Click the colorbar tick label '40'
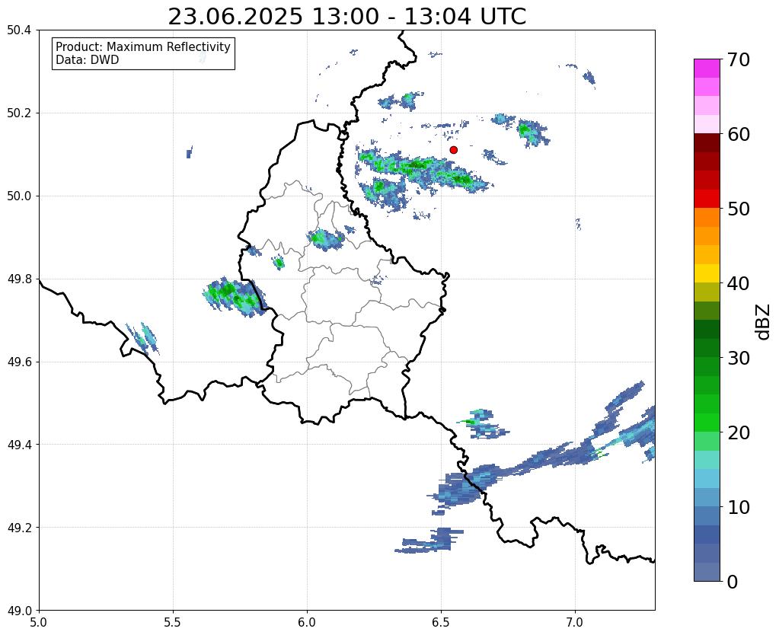The height and width of the screenshot is (635, 779). [x=739, y=283]
